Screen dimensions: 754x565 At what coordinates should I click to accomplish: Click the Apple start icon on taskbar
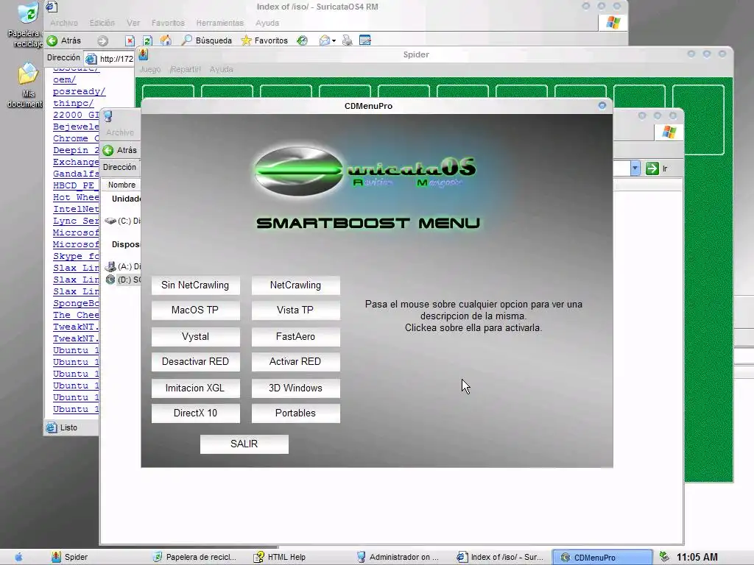pyautogui.click(x=18, y=557)
